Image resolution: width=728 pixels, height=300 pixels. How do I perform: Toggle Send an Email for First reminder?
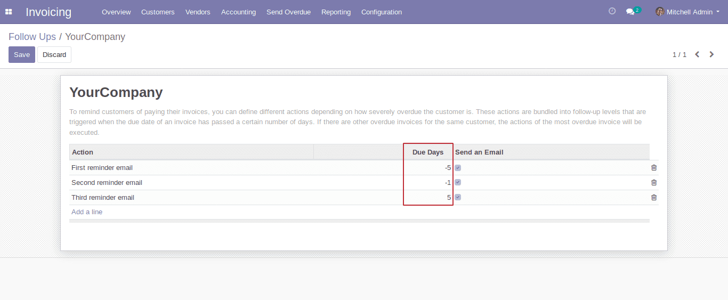pos(458,168)
